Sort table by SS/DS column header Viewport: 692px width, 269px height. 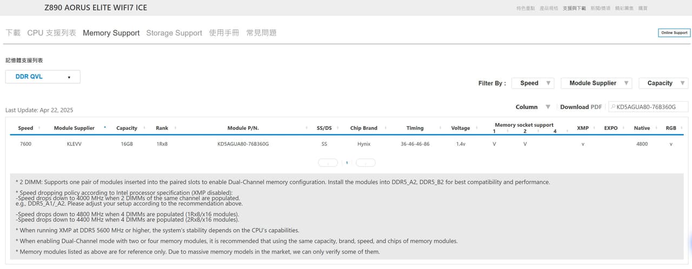pos(324,128)
